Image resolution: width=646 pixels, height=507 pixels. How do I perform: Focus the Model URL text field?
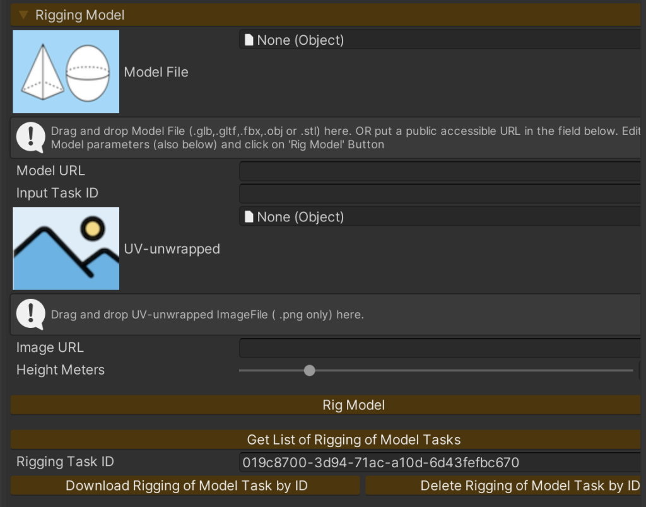[x=442, y=171]
